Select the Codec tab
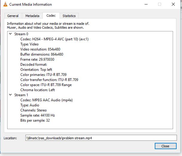Image resolution: width=182 pixels, height=156 pixels. tap(51, 16)
